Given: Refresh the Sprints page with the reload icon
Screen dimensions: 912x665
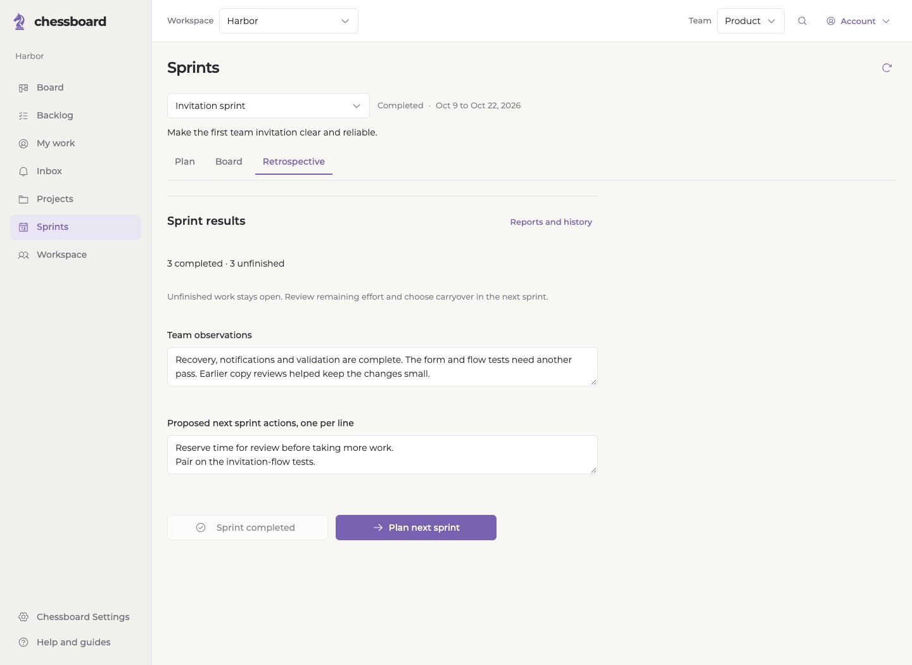Looking at the screenshot, I should [887, 68].
